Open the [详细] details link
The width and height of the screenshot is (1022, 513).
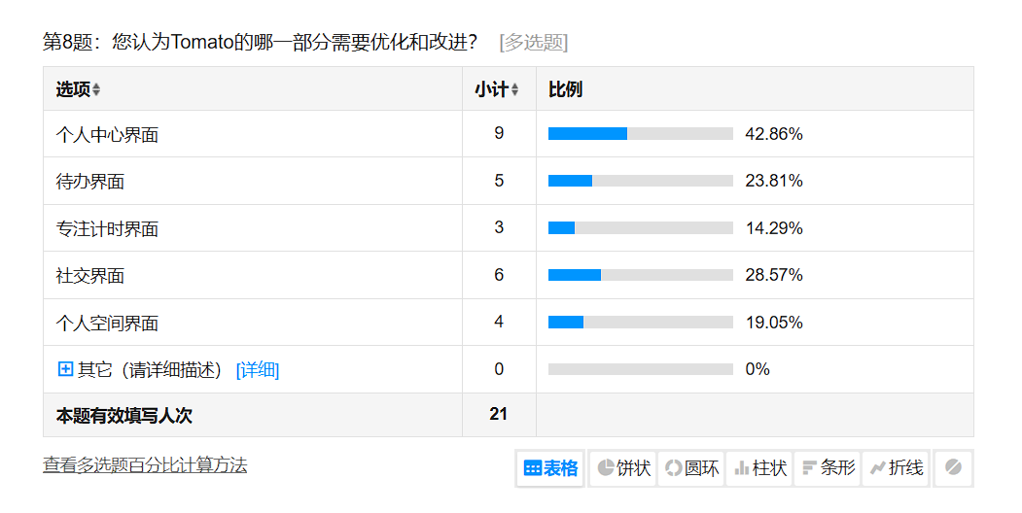coord(258,370)
